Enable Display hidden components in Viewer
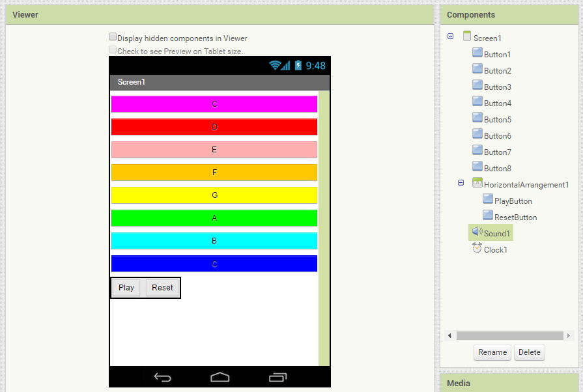This screenshot has width=583, height=392. [112, 36]
